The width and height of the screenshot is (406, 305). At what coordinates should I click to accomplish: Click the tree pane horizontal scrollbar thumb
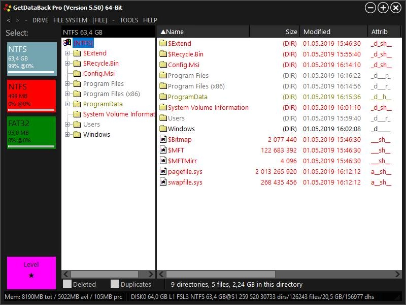pyautogui.click(x=105, y=274)
